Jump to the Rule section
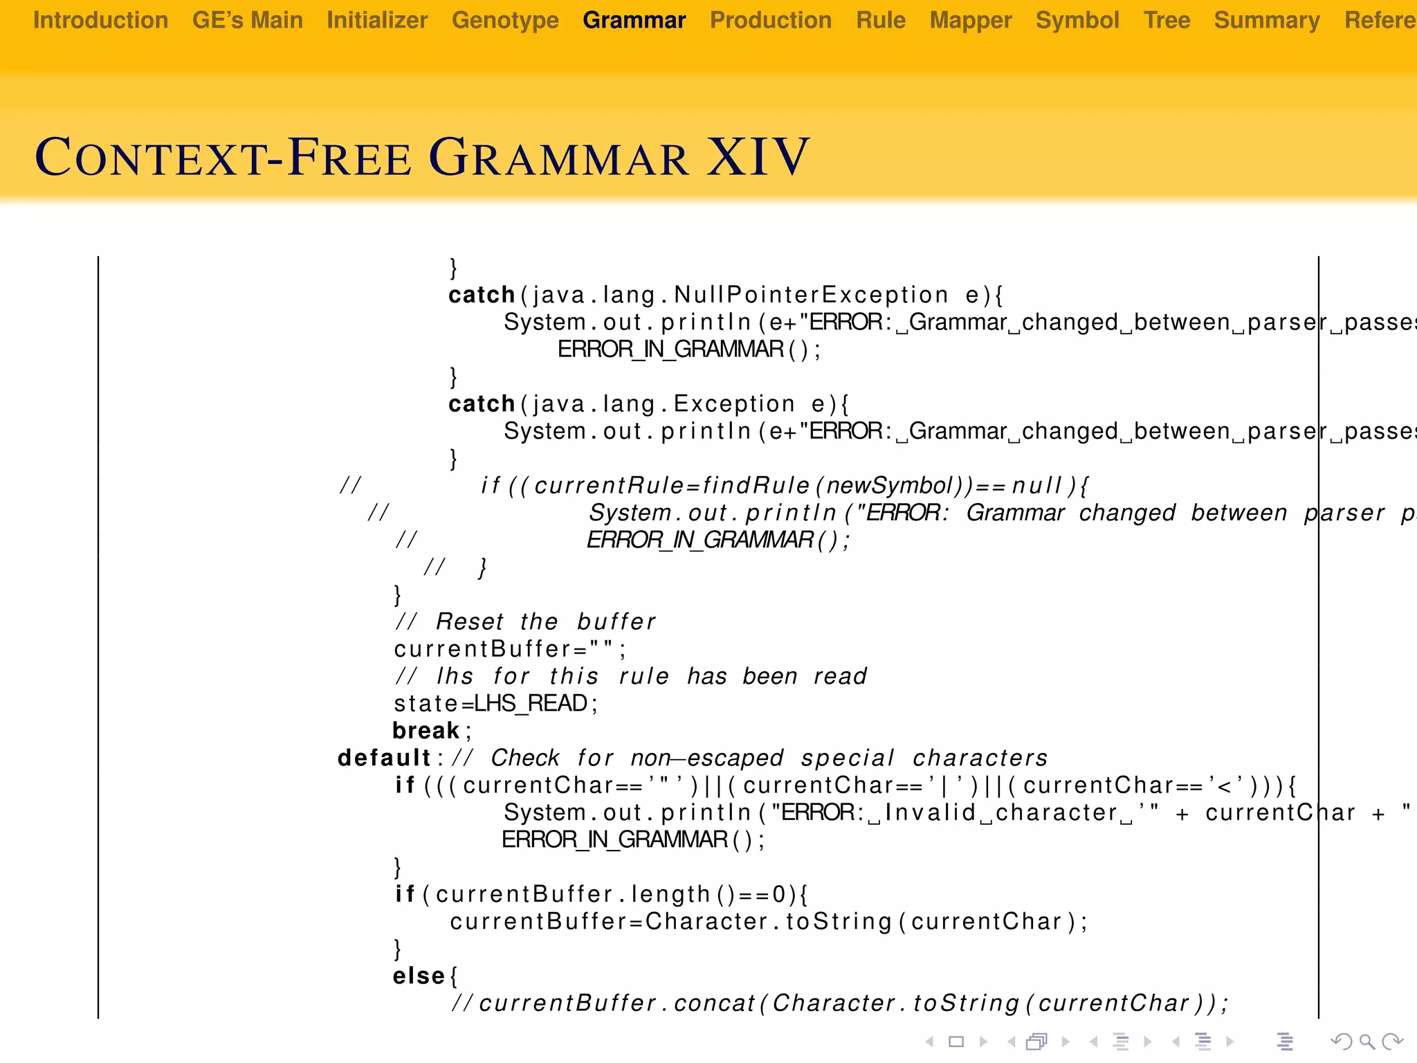The width and height of the screenshot is (1417, 1063). click(881, 20)
